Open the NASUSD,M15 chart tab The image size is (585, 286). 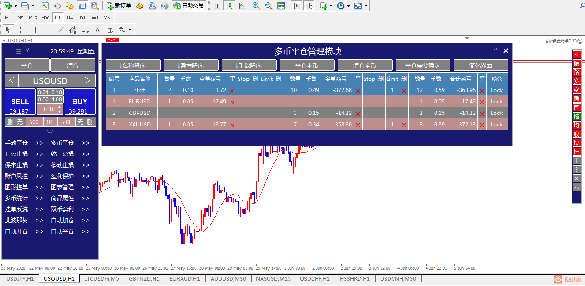tap(273, 279)
